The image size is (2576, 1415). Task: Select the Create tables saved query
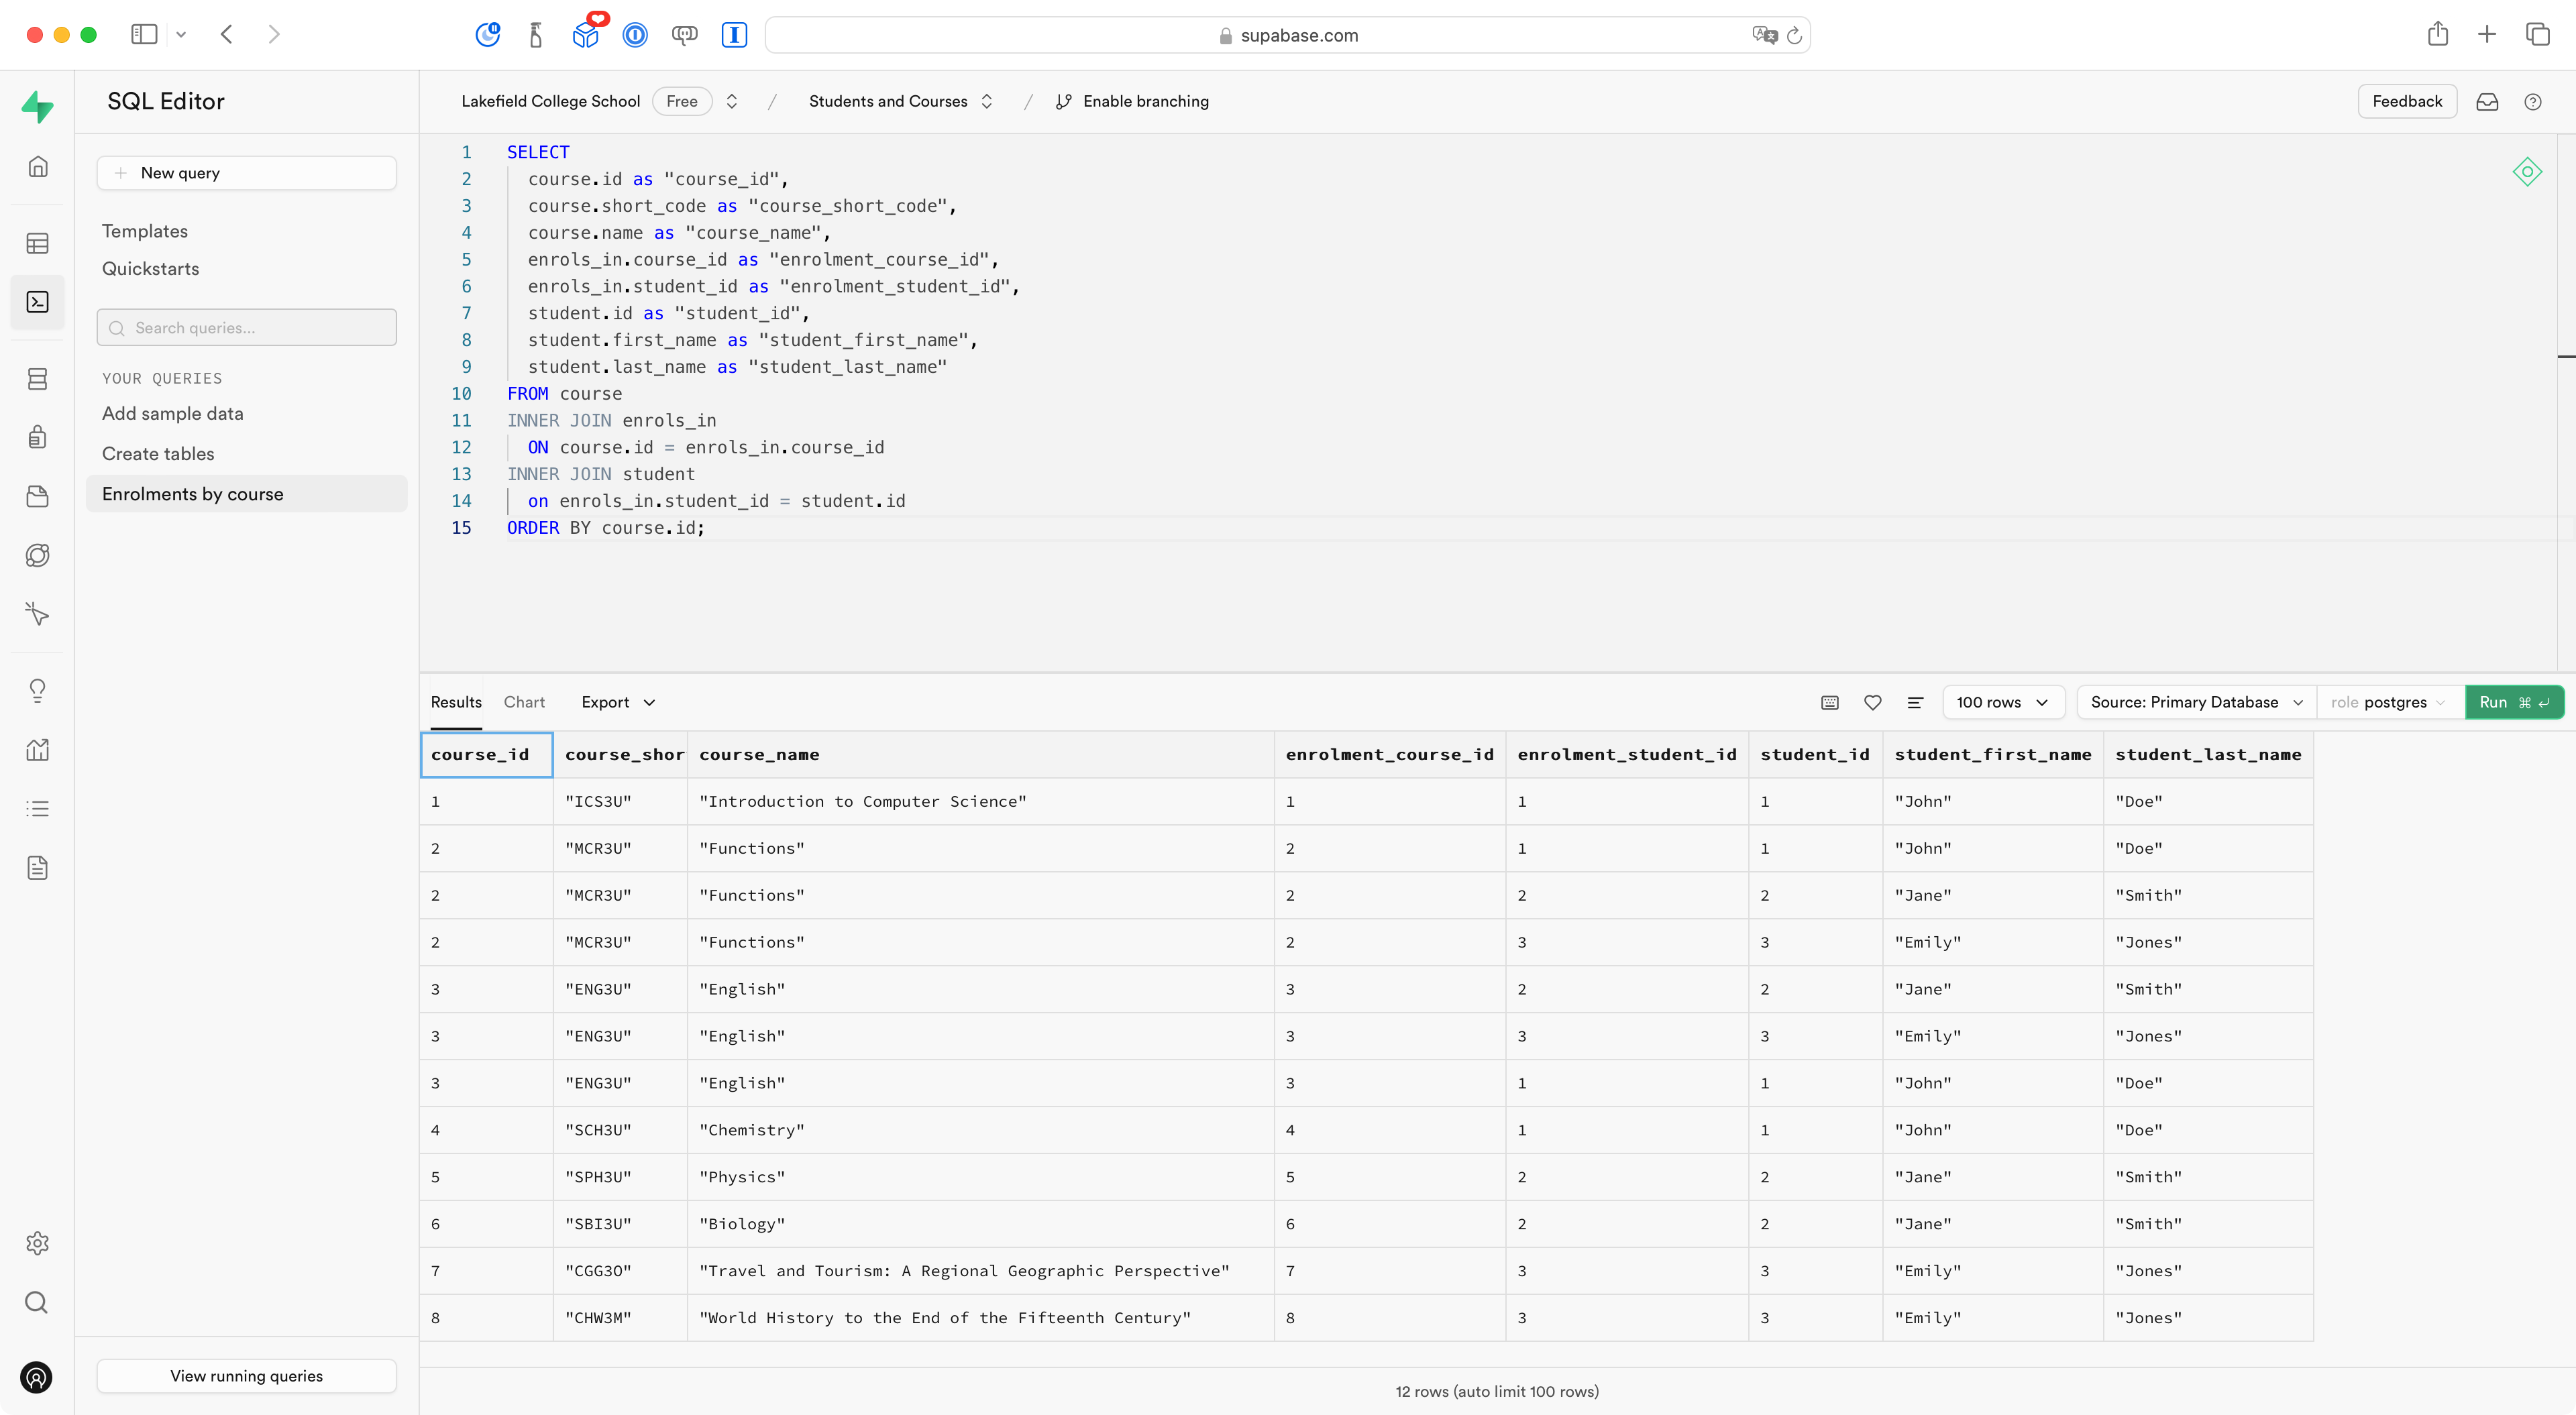click(158, 454)
